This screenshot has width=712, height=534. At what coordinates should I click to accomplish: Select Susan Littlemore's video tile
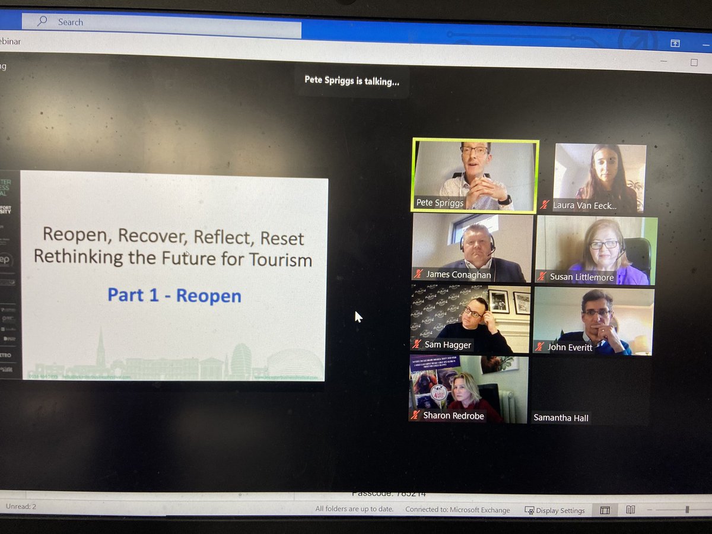tap(596, 250)
